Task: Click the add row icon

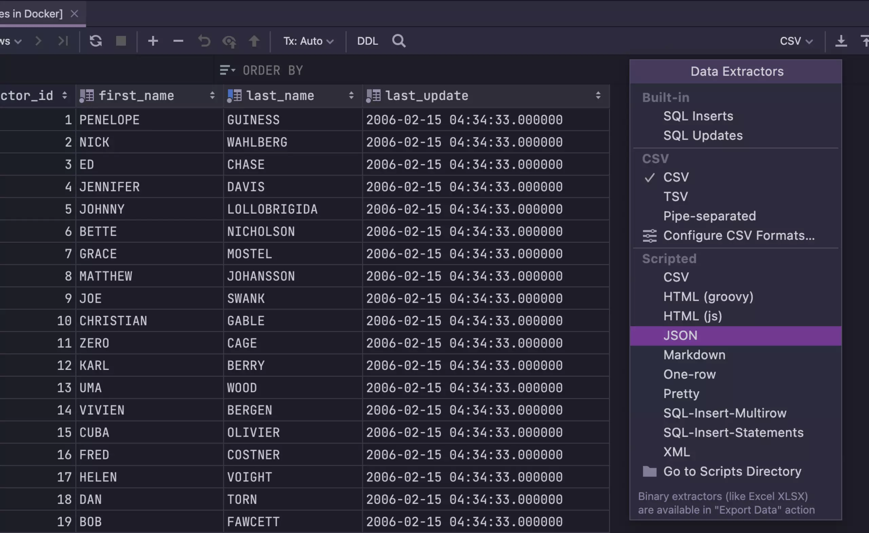Action: point(153,40)
